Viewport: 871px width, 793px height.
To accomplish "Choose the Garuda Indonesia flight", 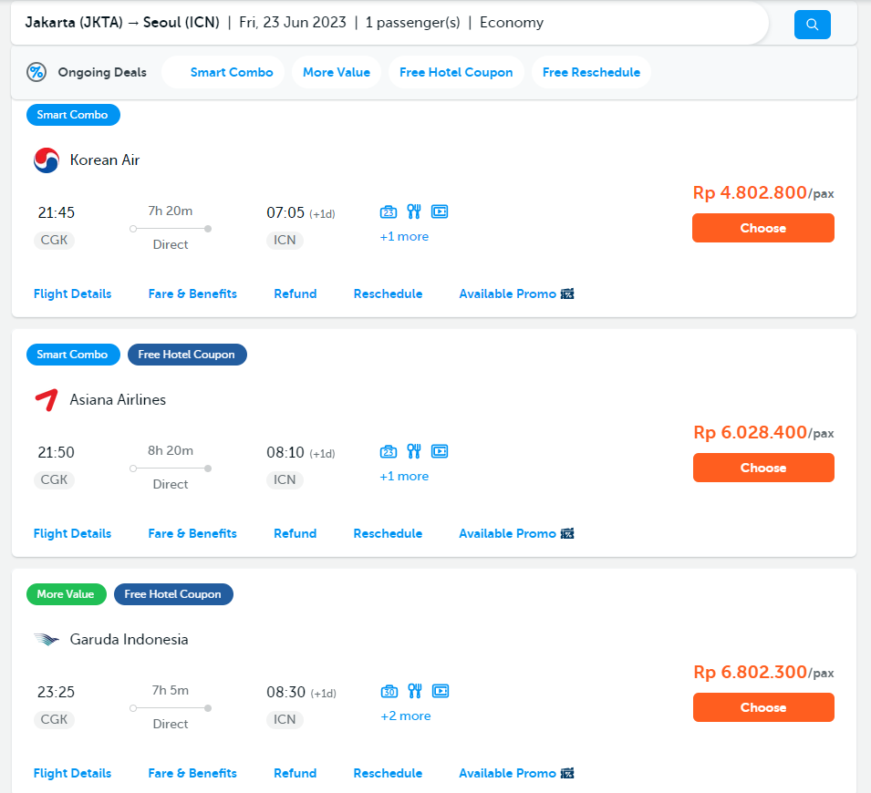I will click(762, 707).
